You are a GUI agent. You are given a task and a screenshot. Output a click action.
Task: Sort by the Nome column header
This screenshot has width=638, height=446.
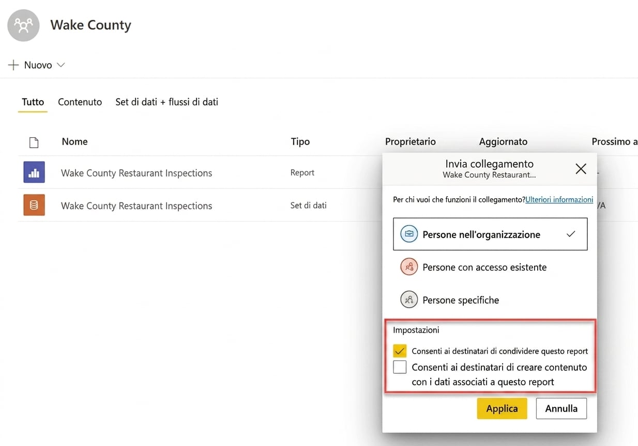[74, 141]
